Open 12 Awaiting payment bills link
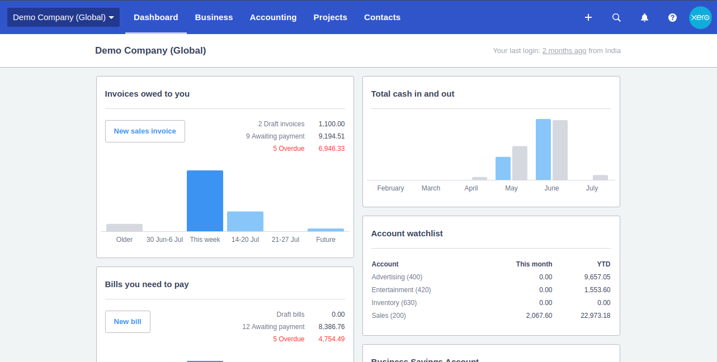Screen dimensions: 717x362 click(273, 327)
